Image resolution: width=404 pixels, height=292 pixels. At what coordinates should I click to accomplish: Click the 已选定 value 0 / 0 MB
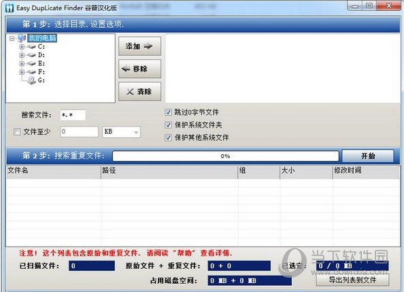coord(352,266)
